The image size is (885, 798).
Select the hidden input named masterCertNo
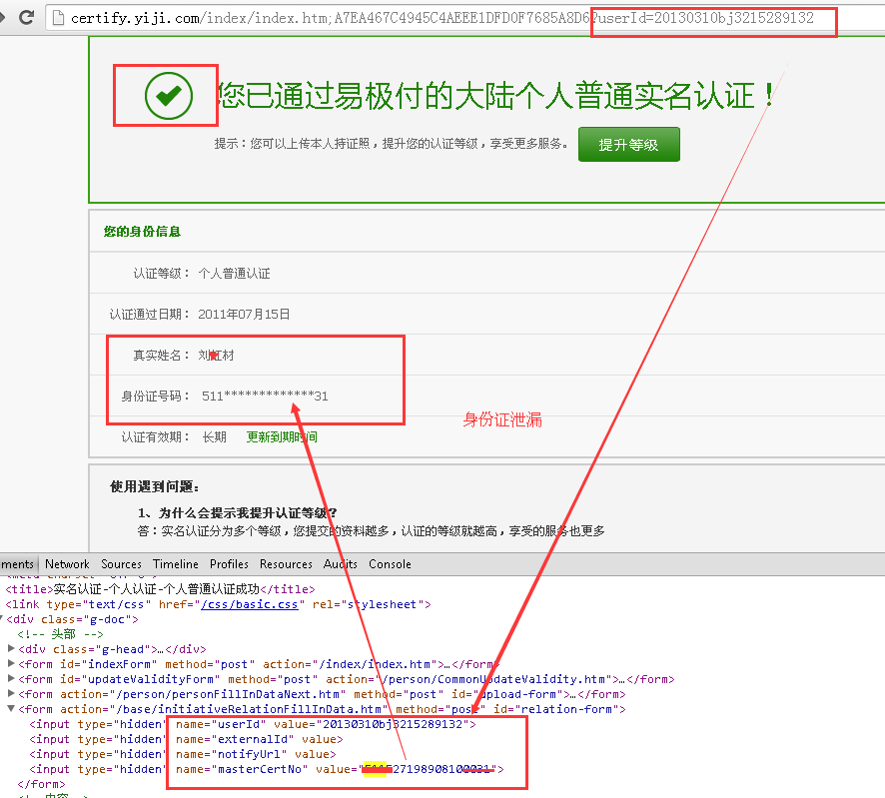[x=267, y=769]
